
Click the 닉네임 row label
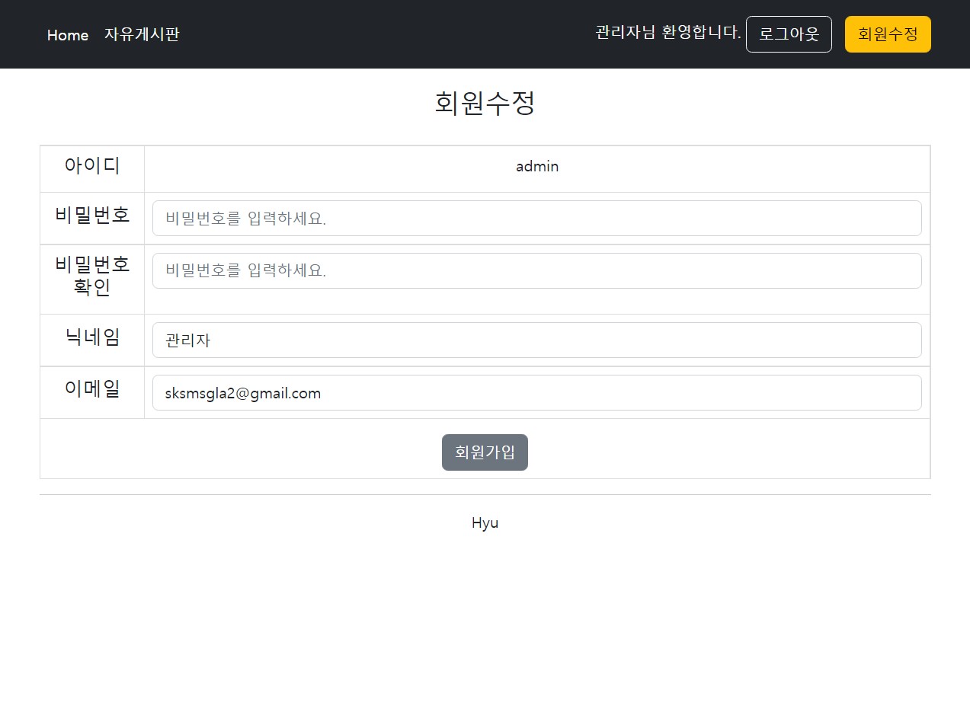click(x=91, y=338)
